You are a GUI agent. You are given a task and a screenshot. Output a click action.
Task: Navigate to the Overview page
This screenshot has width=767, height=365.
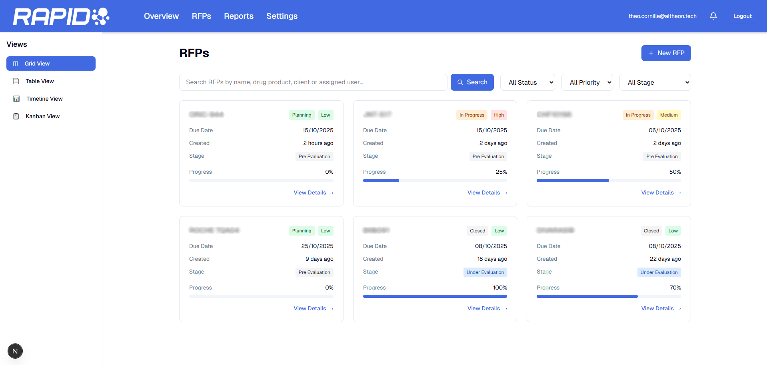coord(161,16)
